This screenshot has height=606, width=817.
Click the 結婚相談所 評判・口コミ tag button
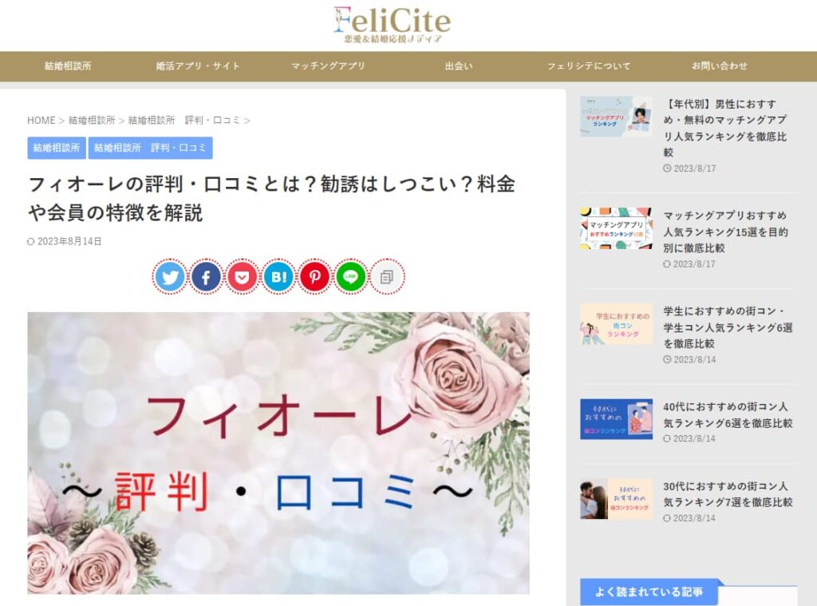(x=151, y=148)
